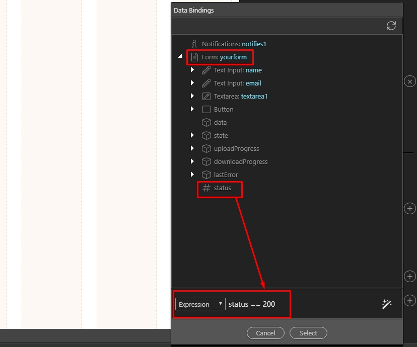Click the magic wand expression builder icon
417x347 pixels.
(x=386, y=304)
